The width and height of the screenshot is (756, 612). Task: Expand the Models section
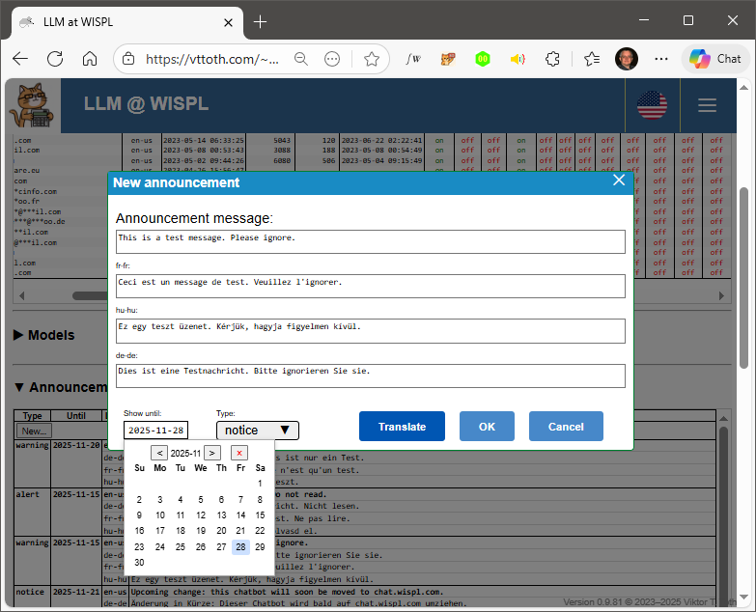click(x=44, y=335)
